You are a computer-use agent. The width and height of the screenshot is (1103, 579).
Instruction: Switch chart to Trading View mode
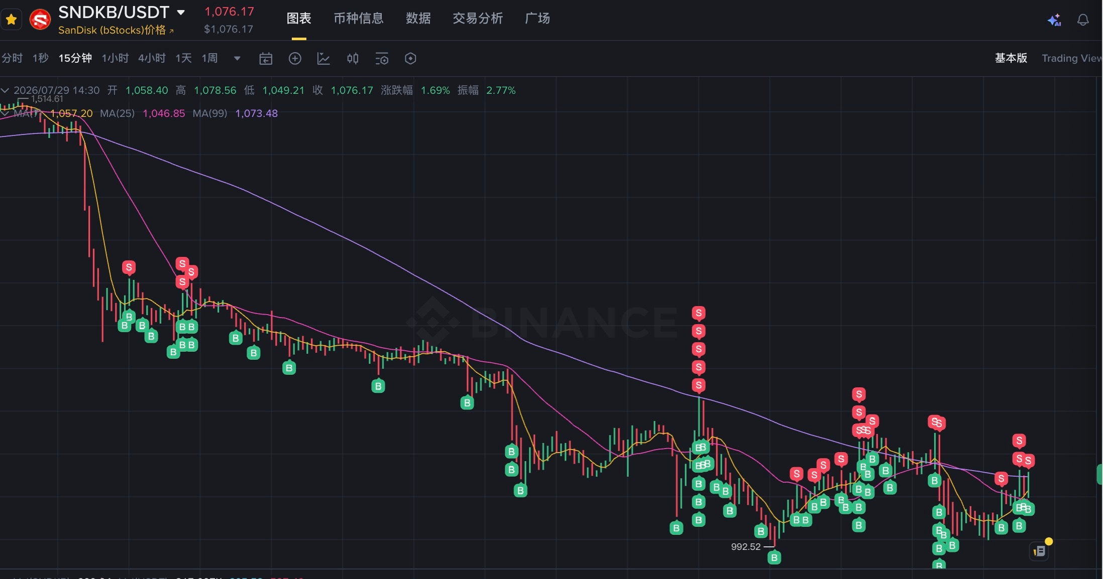[x=1072, y=58]
